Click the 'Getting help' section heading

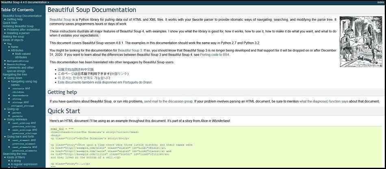pos(62,92)
